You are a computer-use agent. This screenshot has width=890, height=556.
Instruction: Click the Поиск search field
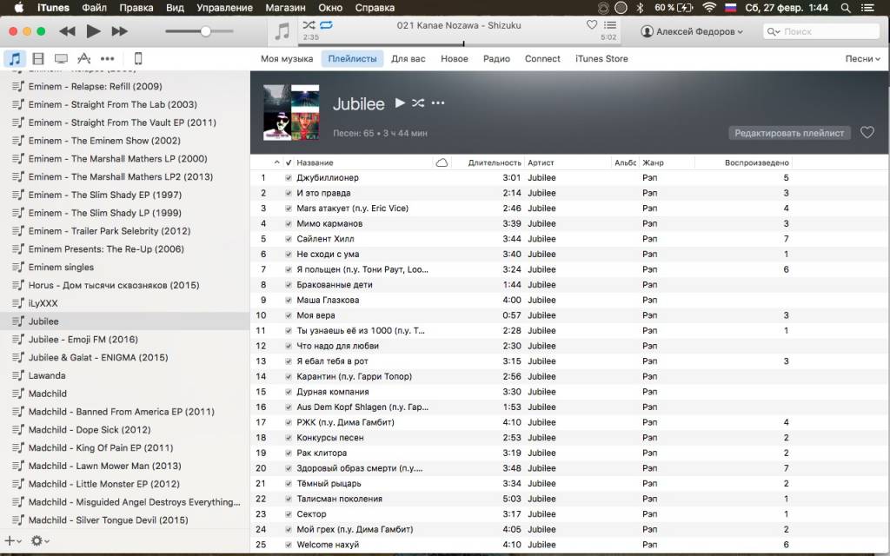point(821,32)
